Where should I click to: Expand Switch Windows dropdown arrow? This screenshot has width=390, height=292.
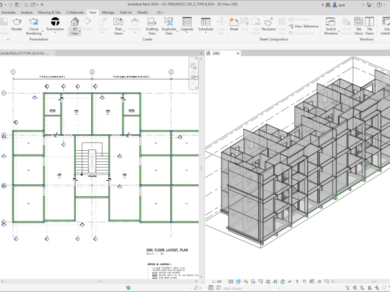339,32
